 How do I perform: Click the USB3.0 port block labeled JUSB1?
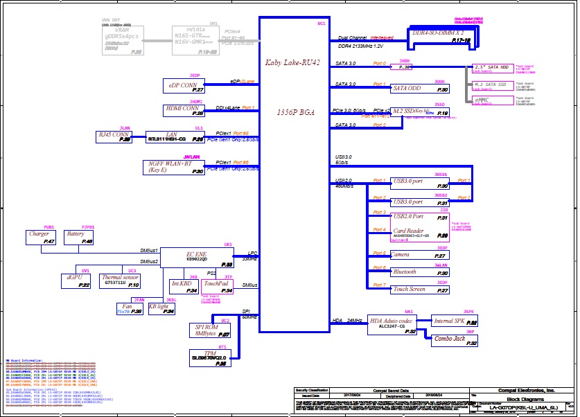[x=420, y=184]
